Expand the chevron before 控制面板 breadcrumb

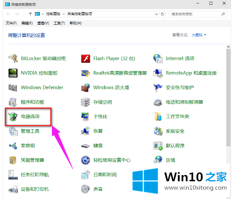(43, 14)
